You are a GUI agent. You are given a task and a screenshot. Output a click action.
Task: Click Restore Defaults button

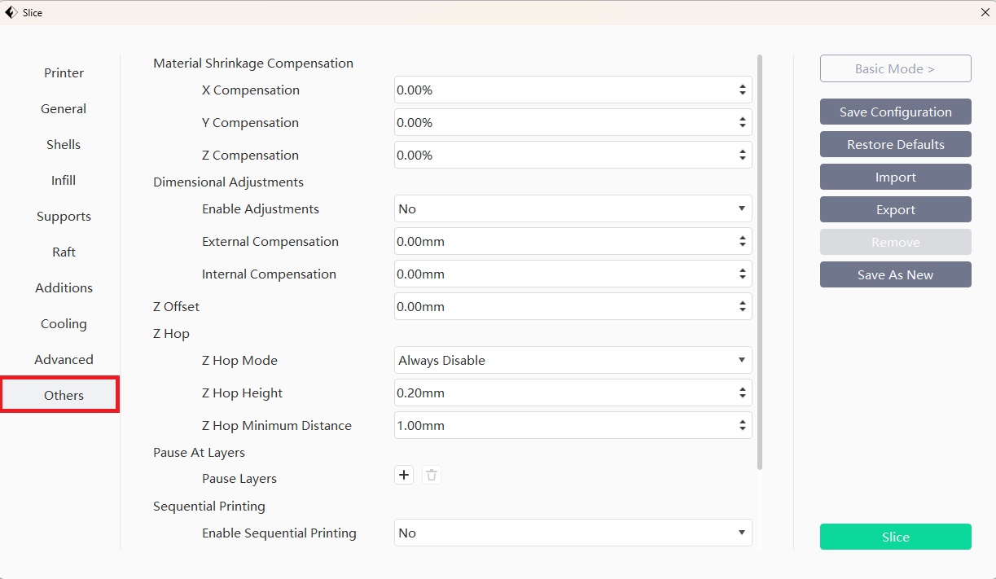[x=895, y=145]
